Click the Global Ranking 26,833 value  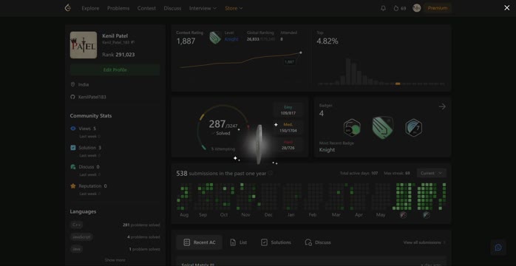253,39
